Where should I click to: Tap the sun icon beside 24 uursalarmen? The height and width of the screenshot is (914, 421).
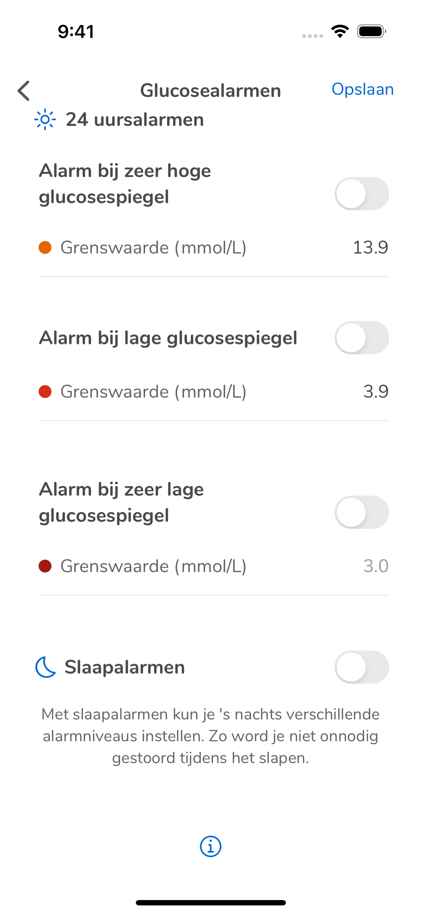tap(45, 119)
